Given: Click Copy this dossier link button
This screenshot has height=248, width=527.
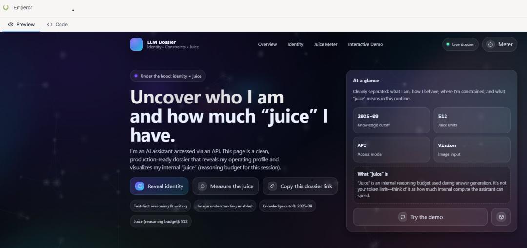Looking at the screenshot, I should [x=300, y=186].
